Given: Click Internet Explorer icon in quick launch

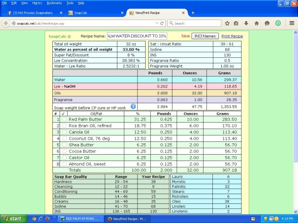Looking at the screenshot, I should pyautogui.click(x=41, y=219).
